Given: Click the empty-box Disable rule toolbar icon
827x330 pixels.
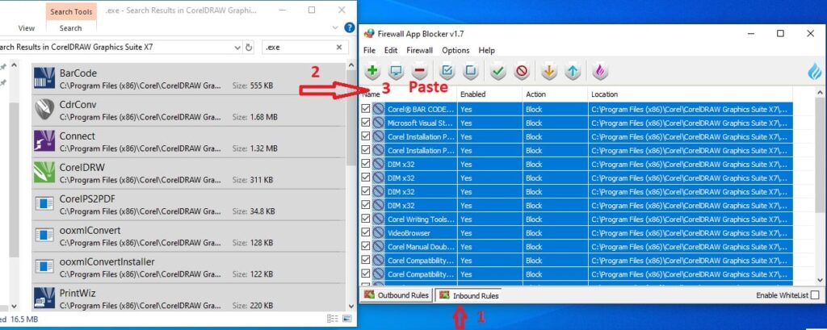Looking at the screenshot, I should [x=471, y=71].
